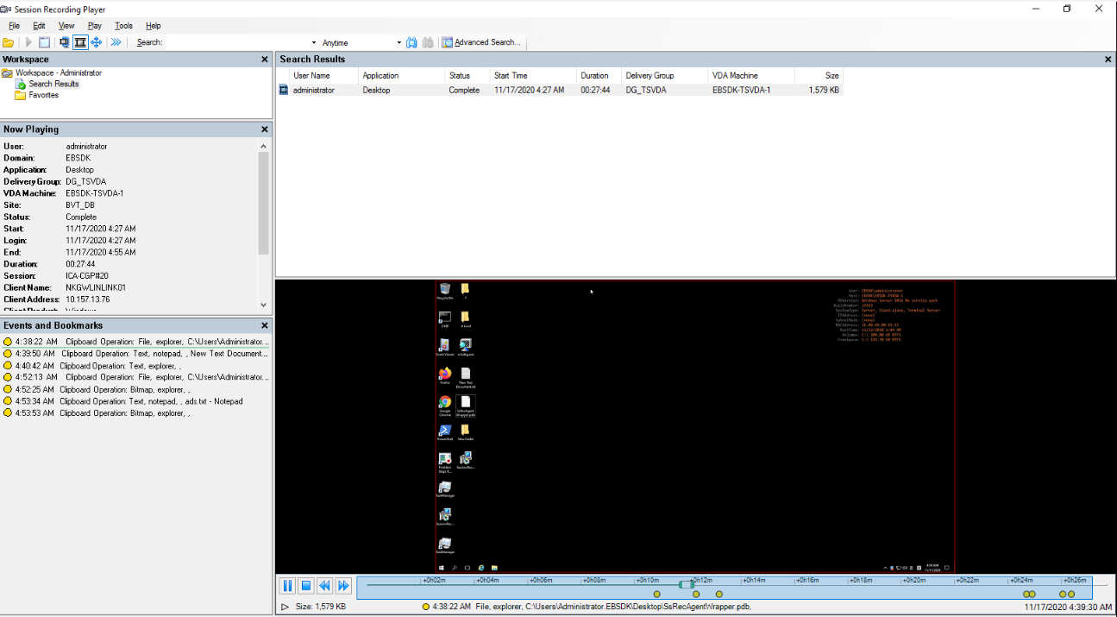Screen dimensions: 1117x617
Task: Click the double-chevron fast review icon
Action: [116, 42]
